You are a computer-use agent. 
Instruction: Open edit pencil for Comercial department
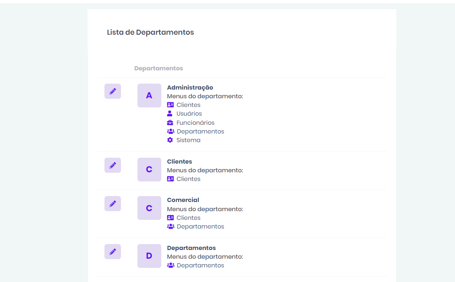113,204
